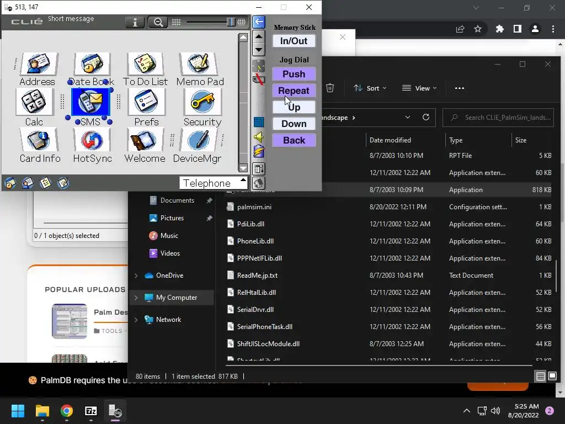The height and width of the screenshot is (424, 565).
Task: Click the home silkscreen button
Action: point(259,183)
